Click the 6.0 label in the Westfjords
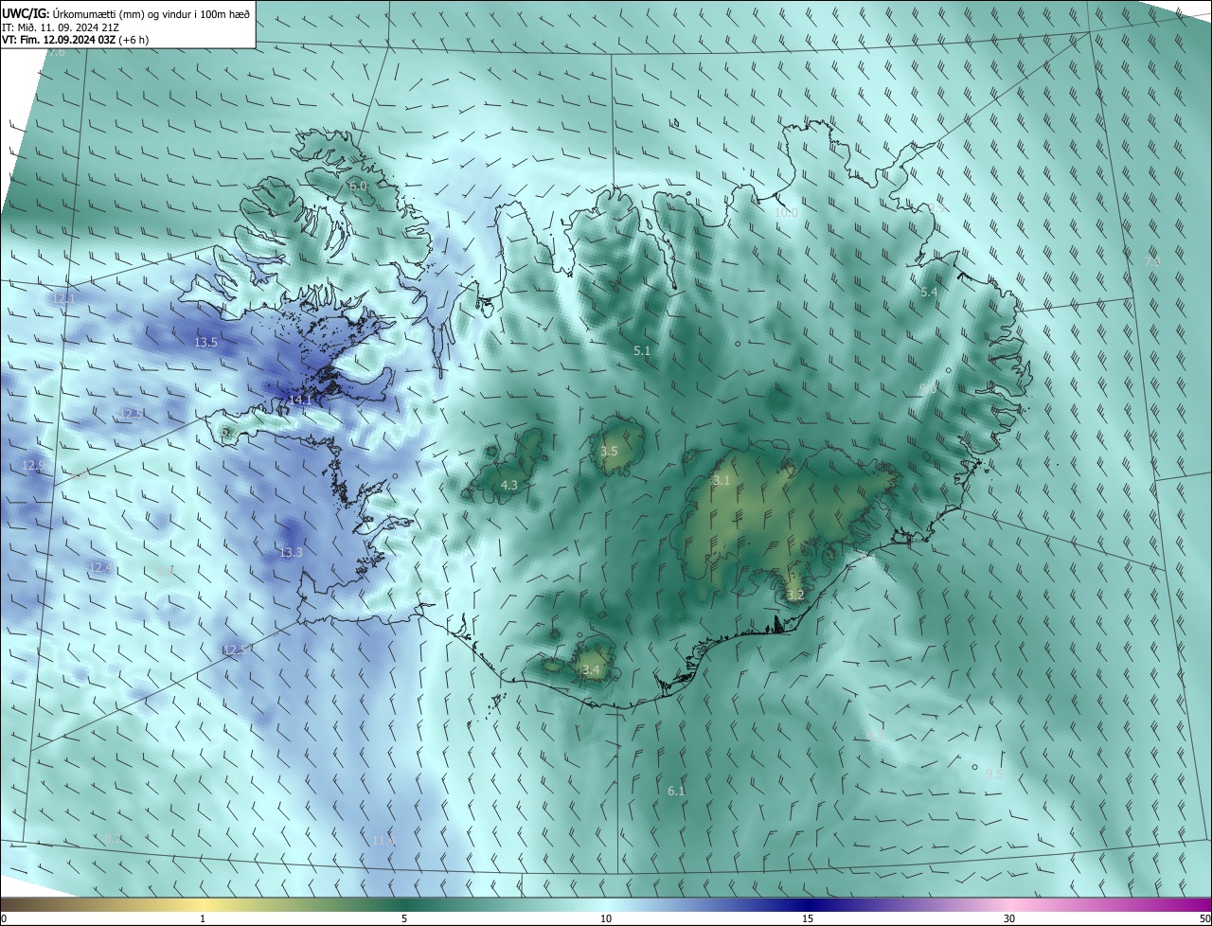1212x926 pixels. click(358, 187)
